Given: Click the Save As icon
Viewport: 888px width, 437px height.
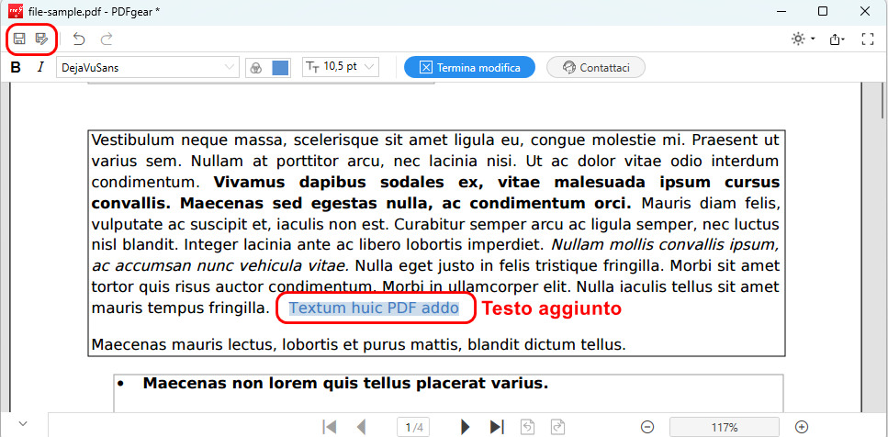Looking at the screenshot, I should tap(41, 39).
